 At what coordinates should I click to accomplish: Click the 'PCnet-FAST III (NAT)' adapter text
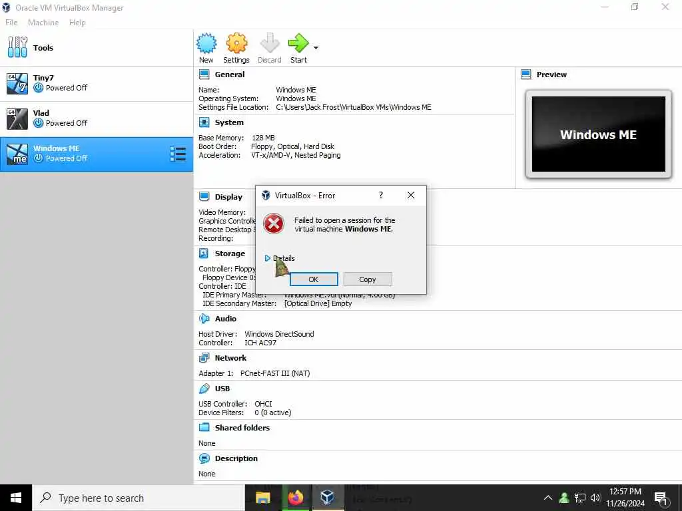[275, 373]
